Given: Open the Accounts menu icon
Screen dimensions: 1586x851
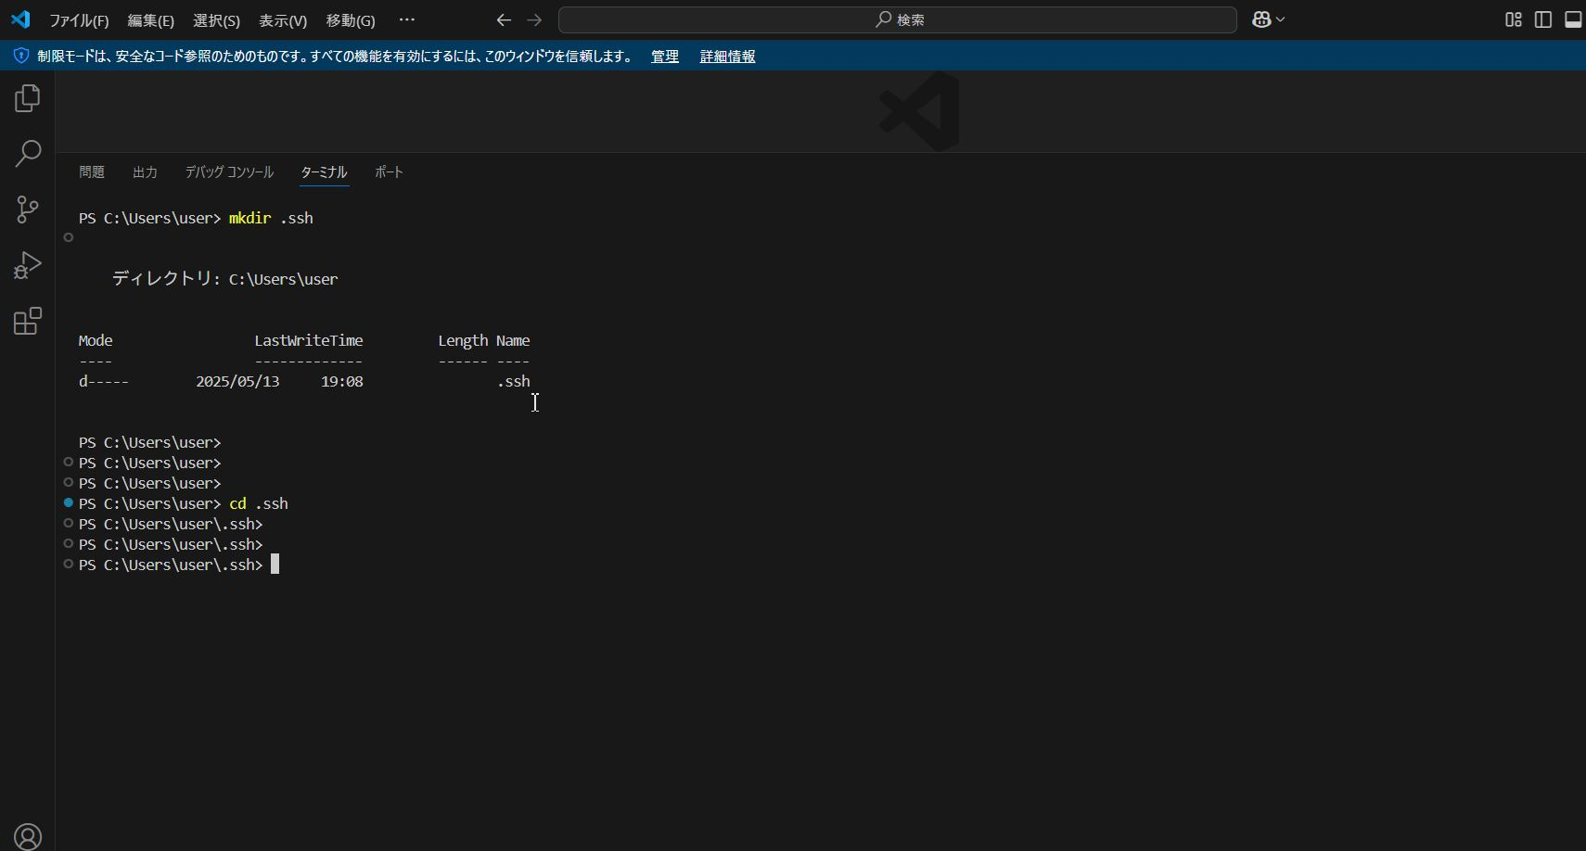Looking at the screenshot, I should 28,837.
